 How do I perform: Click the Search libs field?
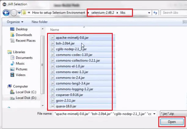[x=174, y=13]
